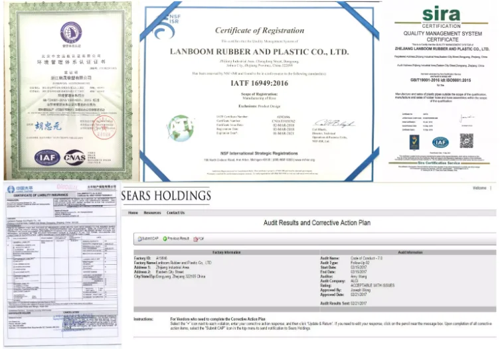
Task: Click the Factory Name value Lanboom Rubber and Plastic
Action: tap(184, 263)
